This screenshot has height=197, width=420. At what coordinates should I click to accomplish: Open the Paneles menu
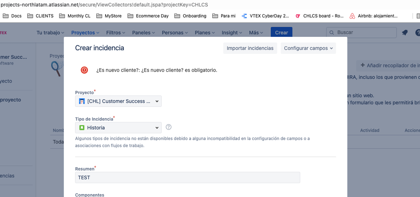pos(143,33)
